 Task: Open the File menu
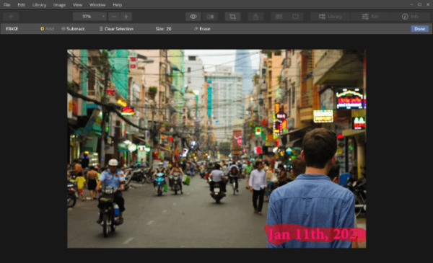click(6, 5)
